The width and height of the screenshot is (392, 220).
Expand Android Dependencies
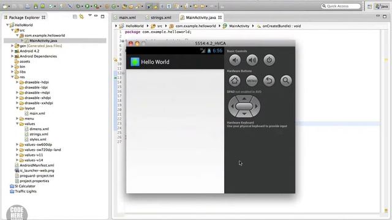click(12, 56)
